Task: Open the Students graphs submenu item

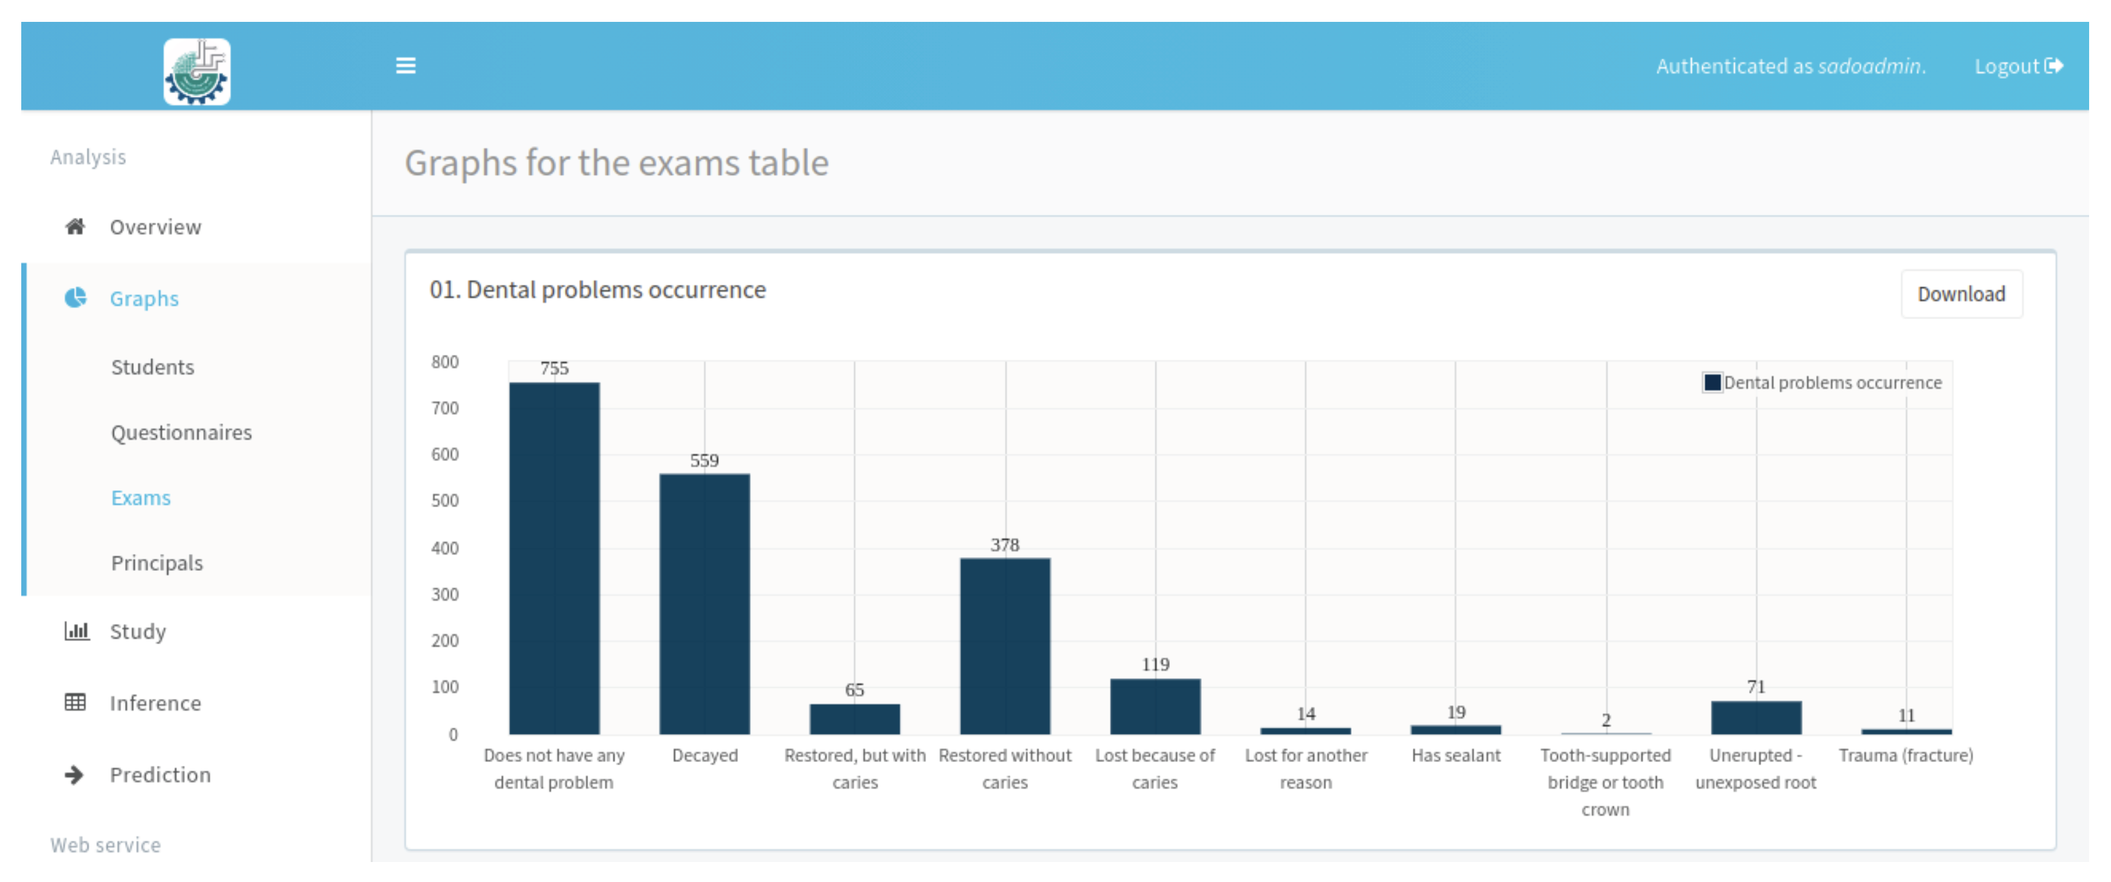Action: (152, 367)
